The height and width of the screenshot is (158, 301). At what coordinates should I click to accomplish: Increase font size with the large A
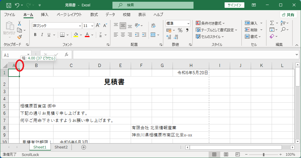pos(98,26)
